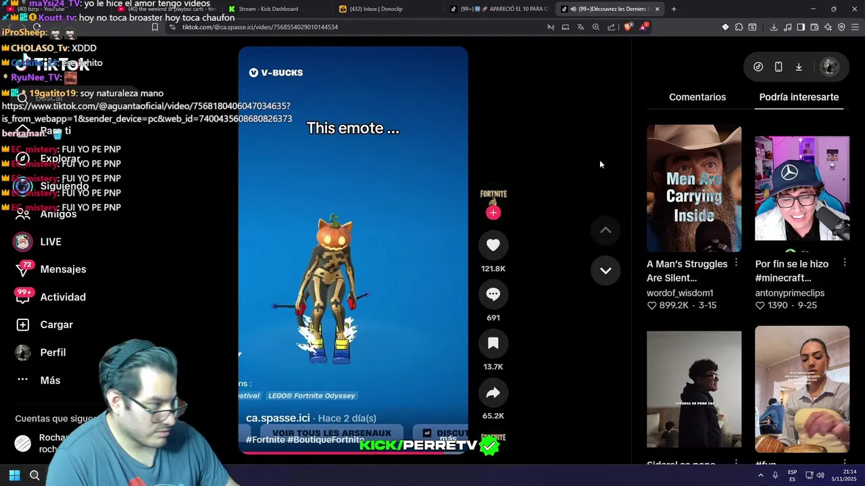The width and height of the screenshot is (865, 486).
Task: Open the Windows Start button
Action: coord(14,475)
